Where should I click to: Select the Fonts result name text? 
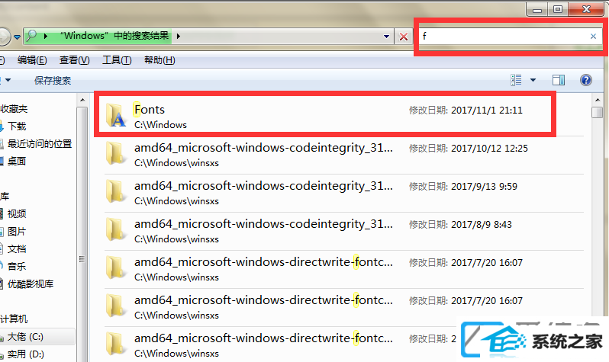pos(150,110)
